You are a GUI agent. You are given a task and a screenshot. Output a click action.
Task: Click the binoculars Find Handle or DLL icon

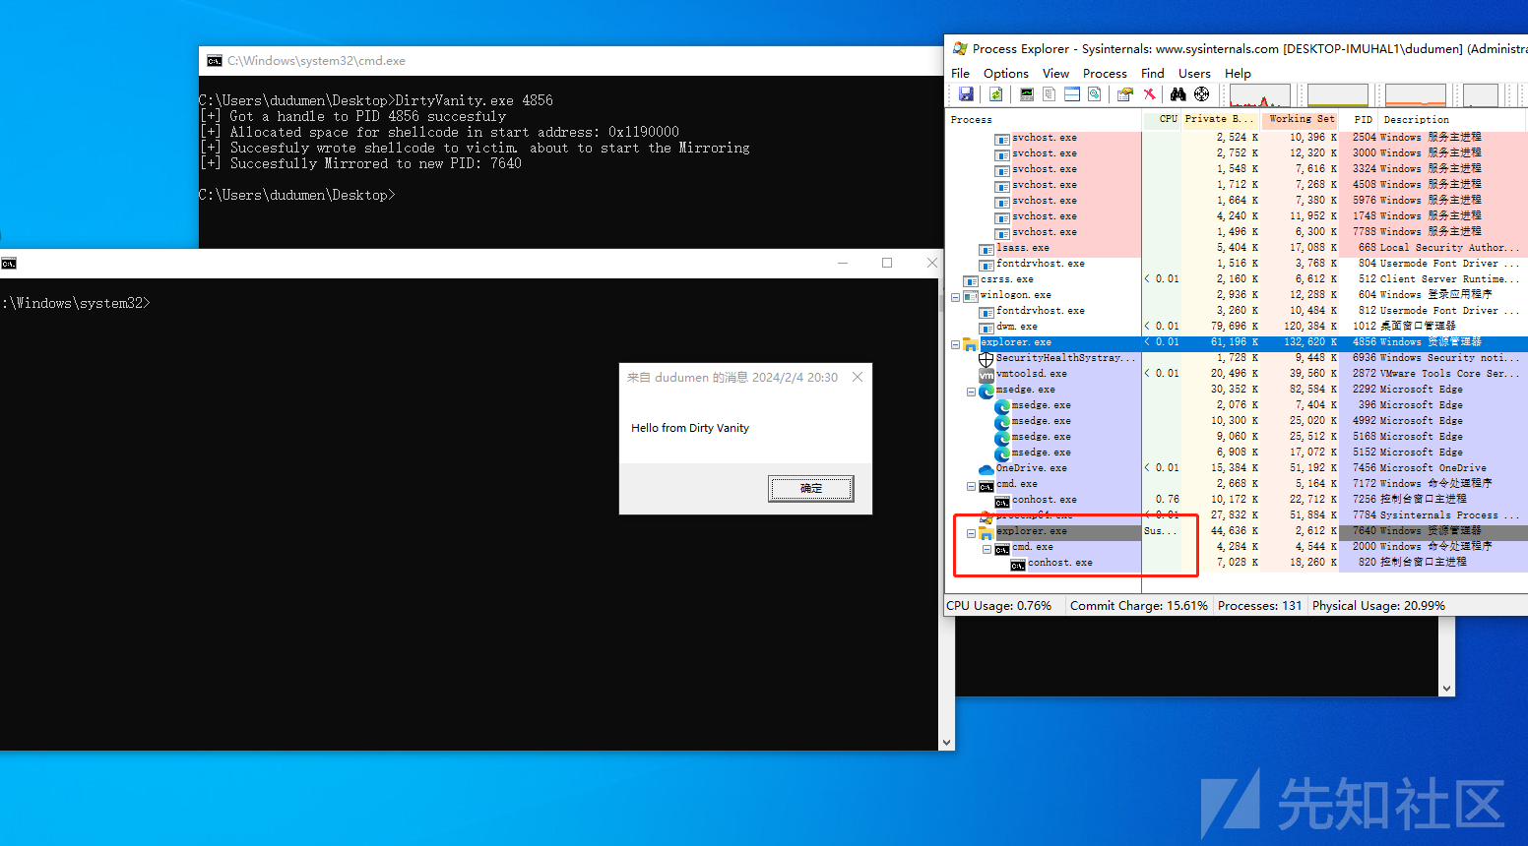1178,94
